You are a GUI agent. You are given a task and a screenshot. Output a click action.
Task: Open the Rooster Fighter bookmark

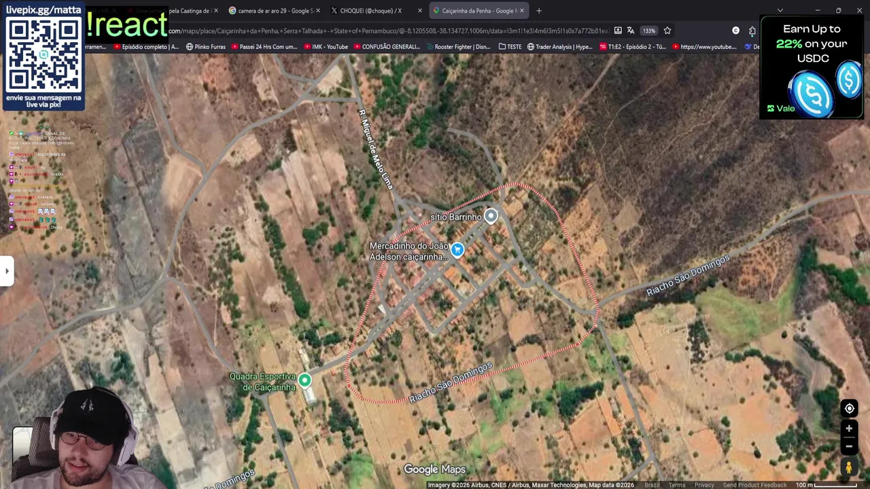[x=457, y=47]
